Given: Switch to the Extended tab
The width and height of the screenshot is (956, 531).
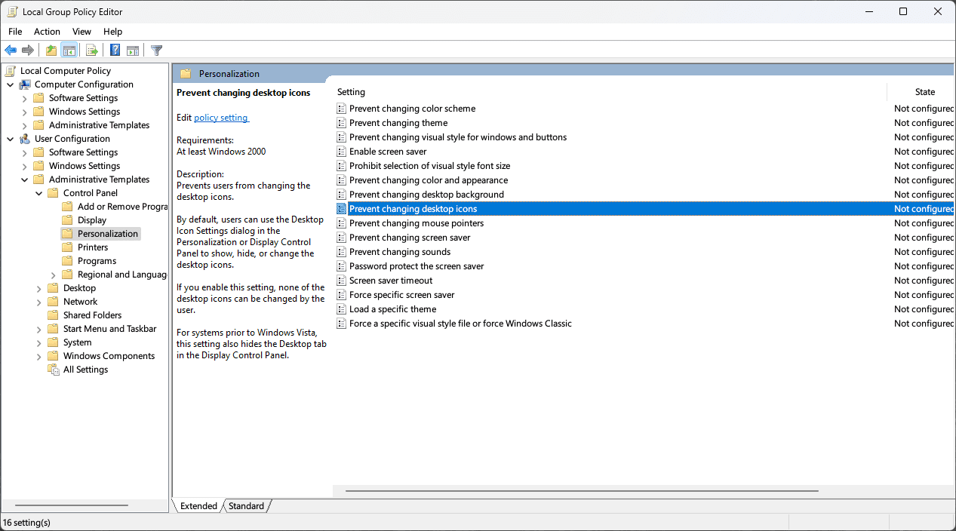Looking at the screenshot, I should (198, 506).
